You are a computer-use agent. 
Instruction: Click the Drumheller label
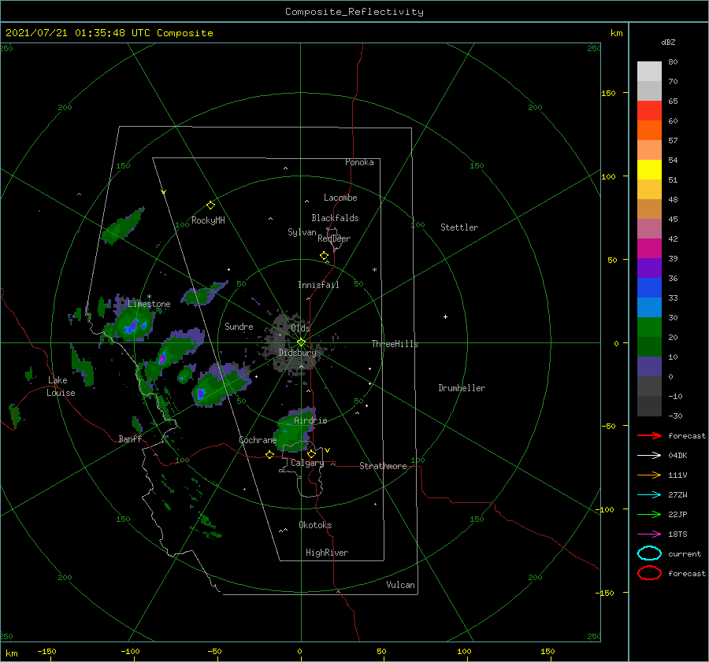462,388
